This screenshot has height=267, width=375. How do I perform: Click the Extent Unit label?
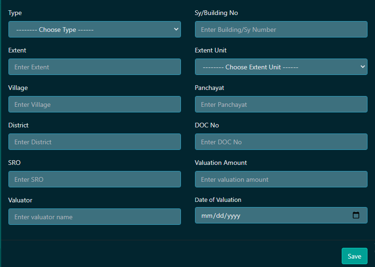pyautogui.click(x=210, y=50)
